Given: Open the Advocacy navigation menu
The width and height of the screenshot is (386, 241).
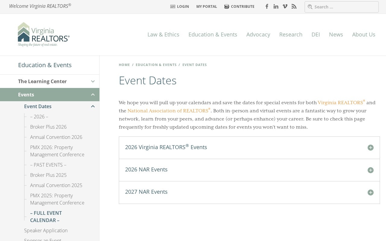Looking at the screenshot, I should 258,35.
